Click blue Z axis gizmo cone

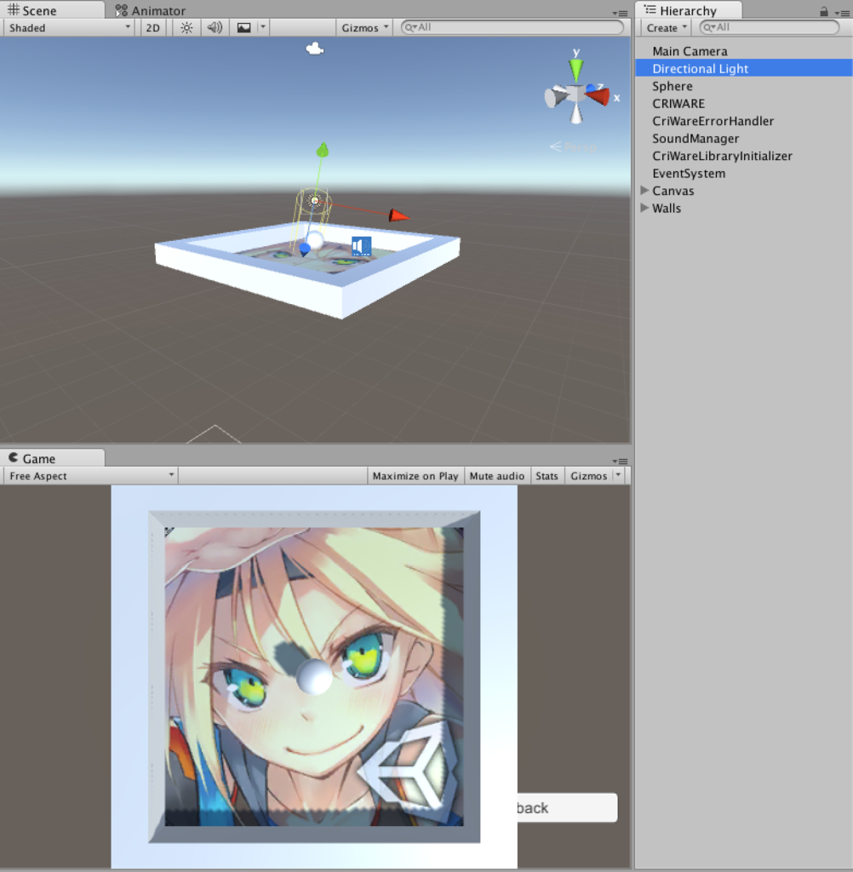[591, 89]
